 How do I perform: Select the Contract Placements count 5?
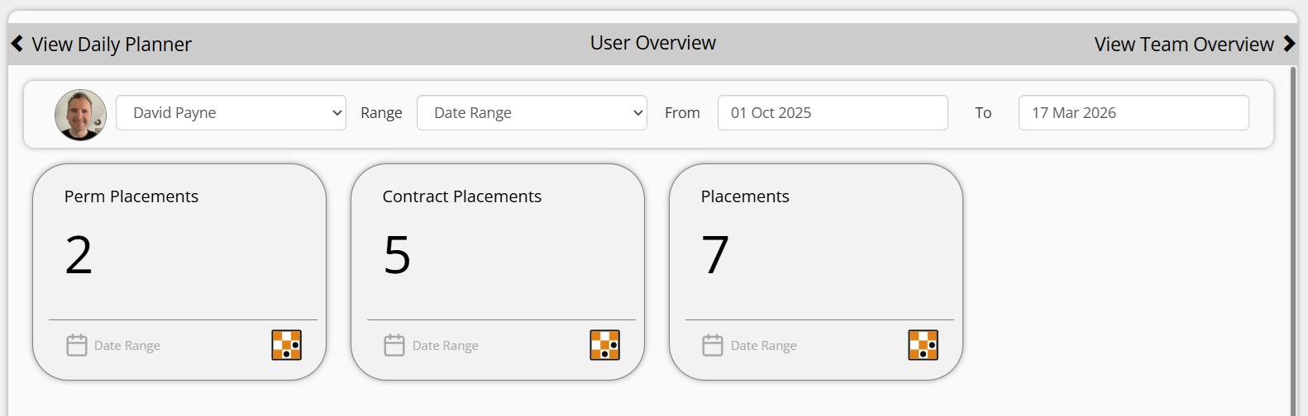397,255
